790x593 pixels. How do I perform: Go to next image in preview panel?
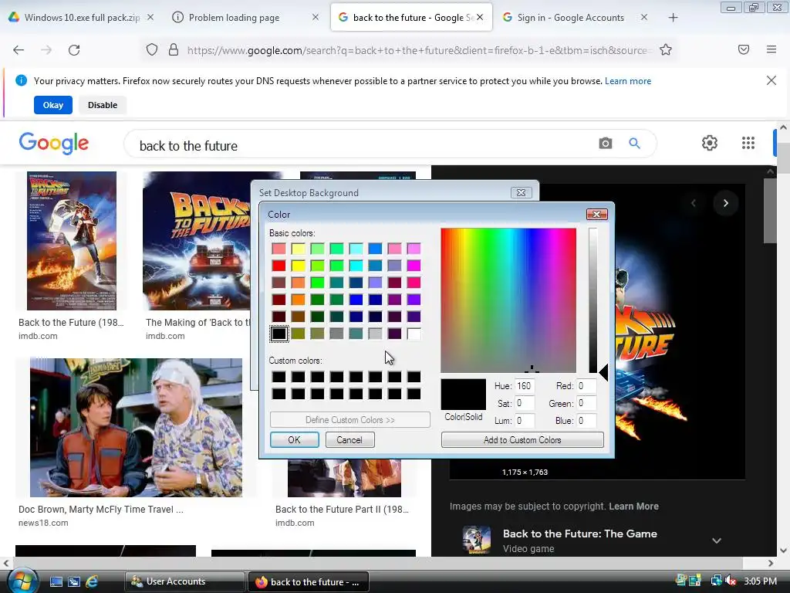[725, 203]
